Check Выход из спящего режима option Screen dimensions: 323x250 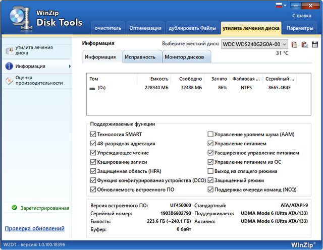210,171
